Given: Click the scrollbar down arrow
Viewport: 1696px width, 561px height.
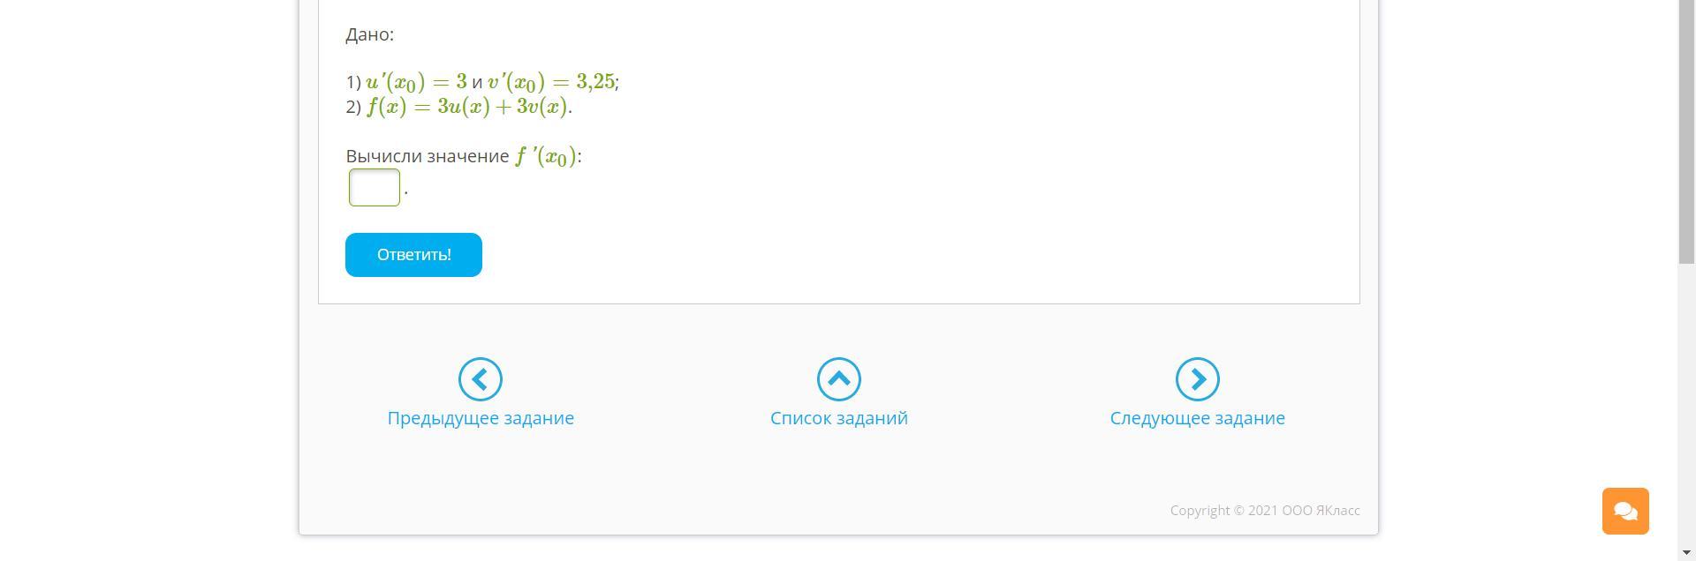Looking at the screenshot, I should pyautogui.click(x=1686, y=553).
